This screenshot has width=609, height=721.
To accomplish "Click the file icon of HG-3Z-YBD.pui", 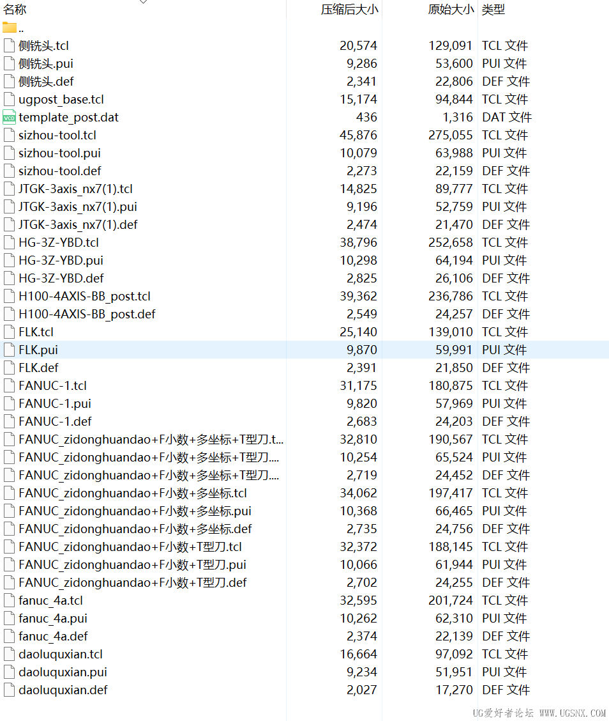I will pos(9,260).
